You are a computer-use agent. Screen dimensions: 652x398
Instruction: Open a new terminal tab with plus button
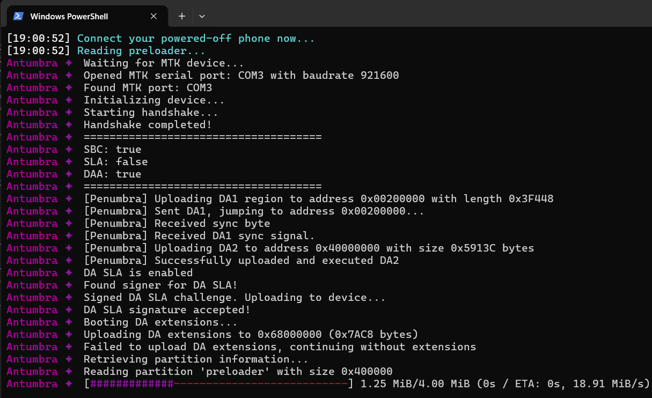pos(182,16)
